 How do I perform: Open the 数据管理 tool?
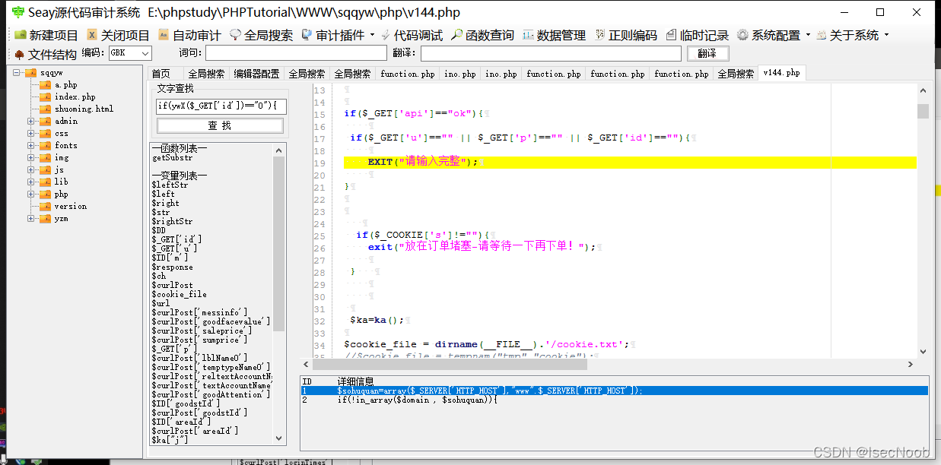[553, 36]
